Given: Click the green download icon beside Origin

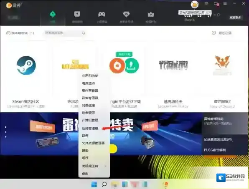Looking at the screenshot, I should click(x=131, y=66).
